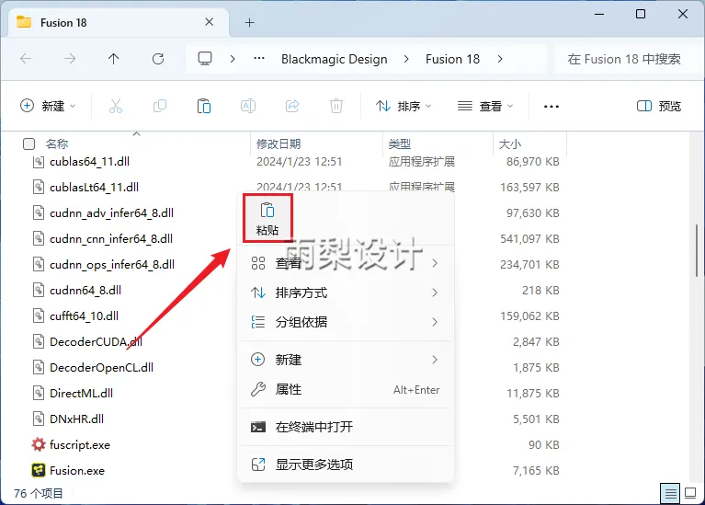Click the Copy icon in toolbar

click(x=160, y=106)
